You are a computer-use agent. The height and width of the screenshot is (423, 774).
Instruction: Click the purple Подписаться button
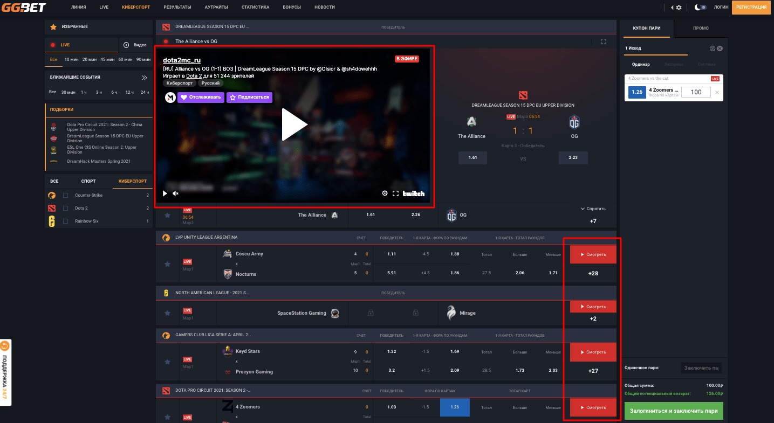click(x=249, y=98)
